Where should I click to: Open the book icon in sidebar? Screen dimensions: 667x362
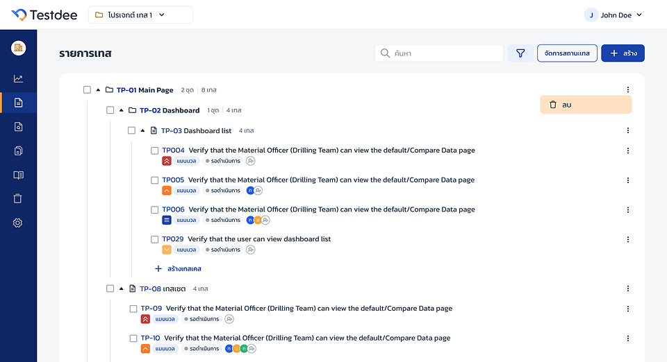tap(18, 175)
